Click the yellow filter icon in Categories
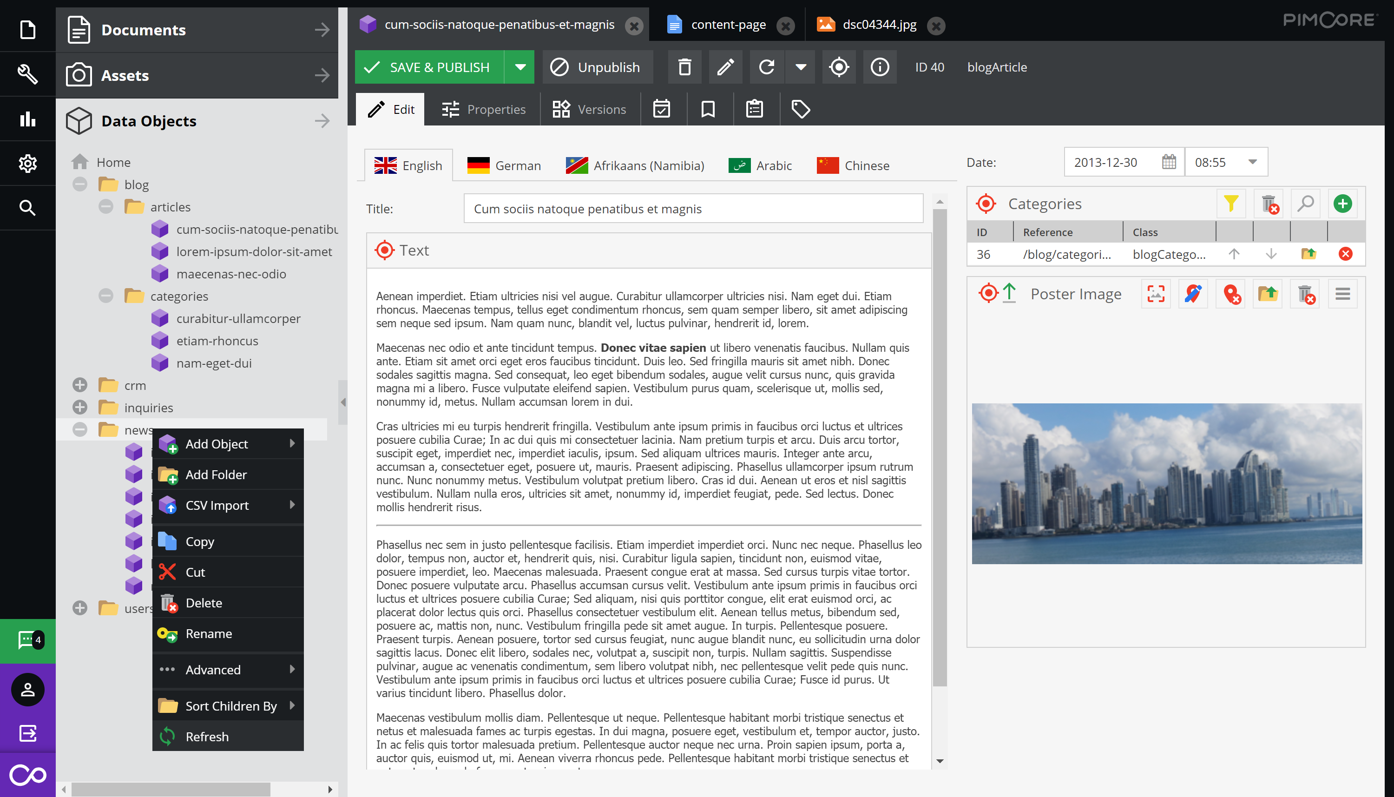Image resolution: width=1394 pixels, height=797 pixels. 1231,204
